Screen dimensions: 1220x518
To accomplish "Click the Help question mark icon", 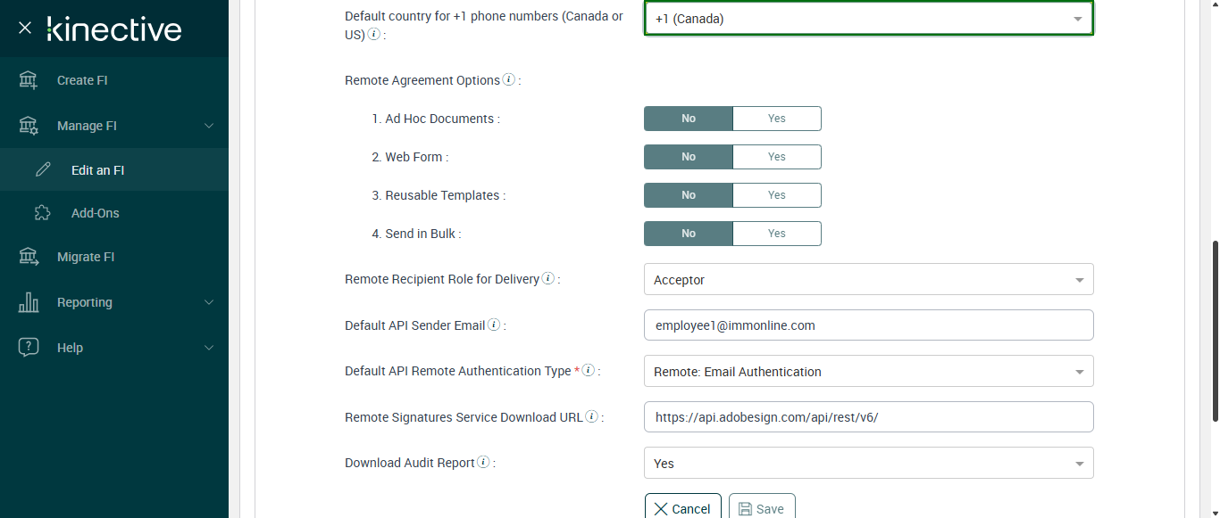I will tap(29, 348).
